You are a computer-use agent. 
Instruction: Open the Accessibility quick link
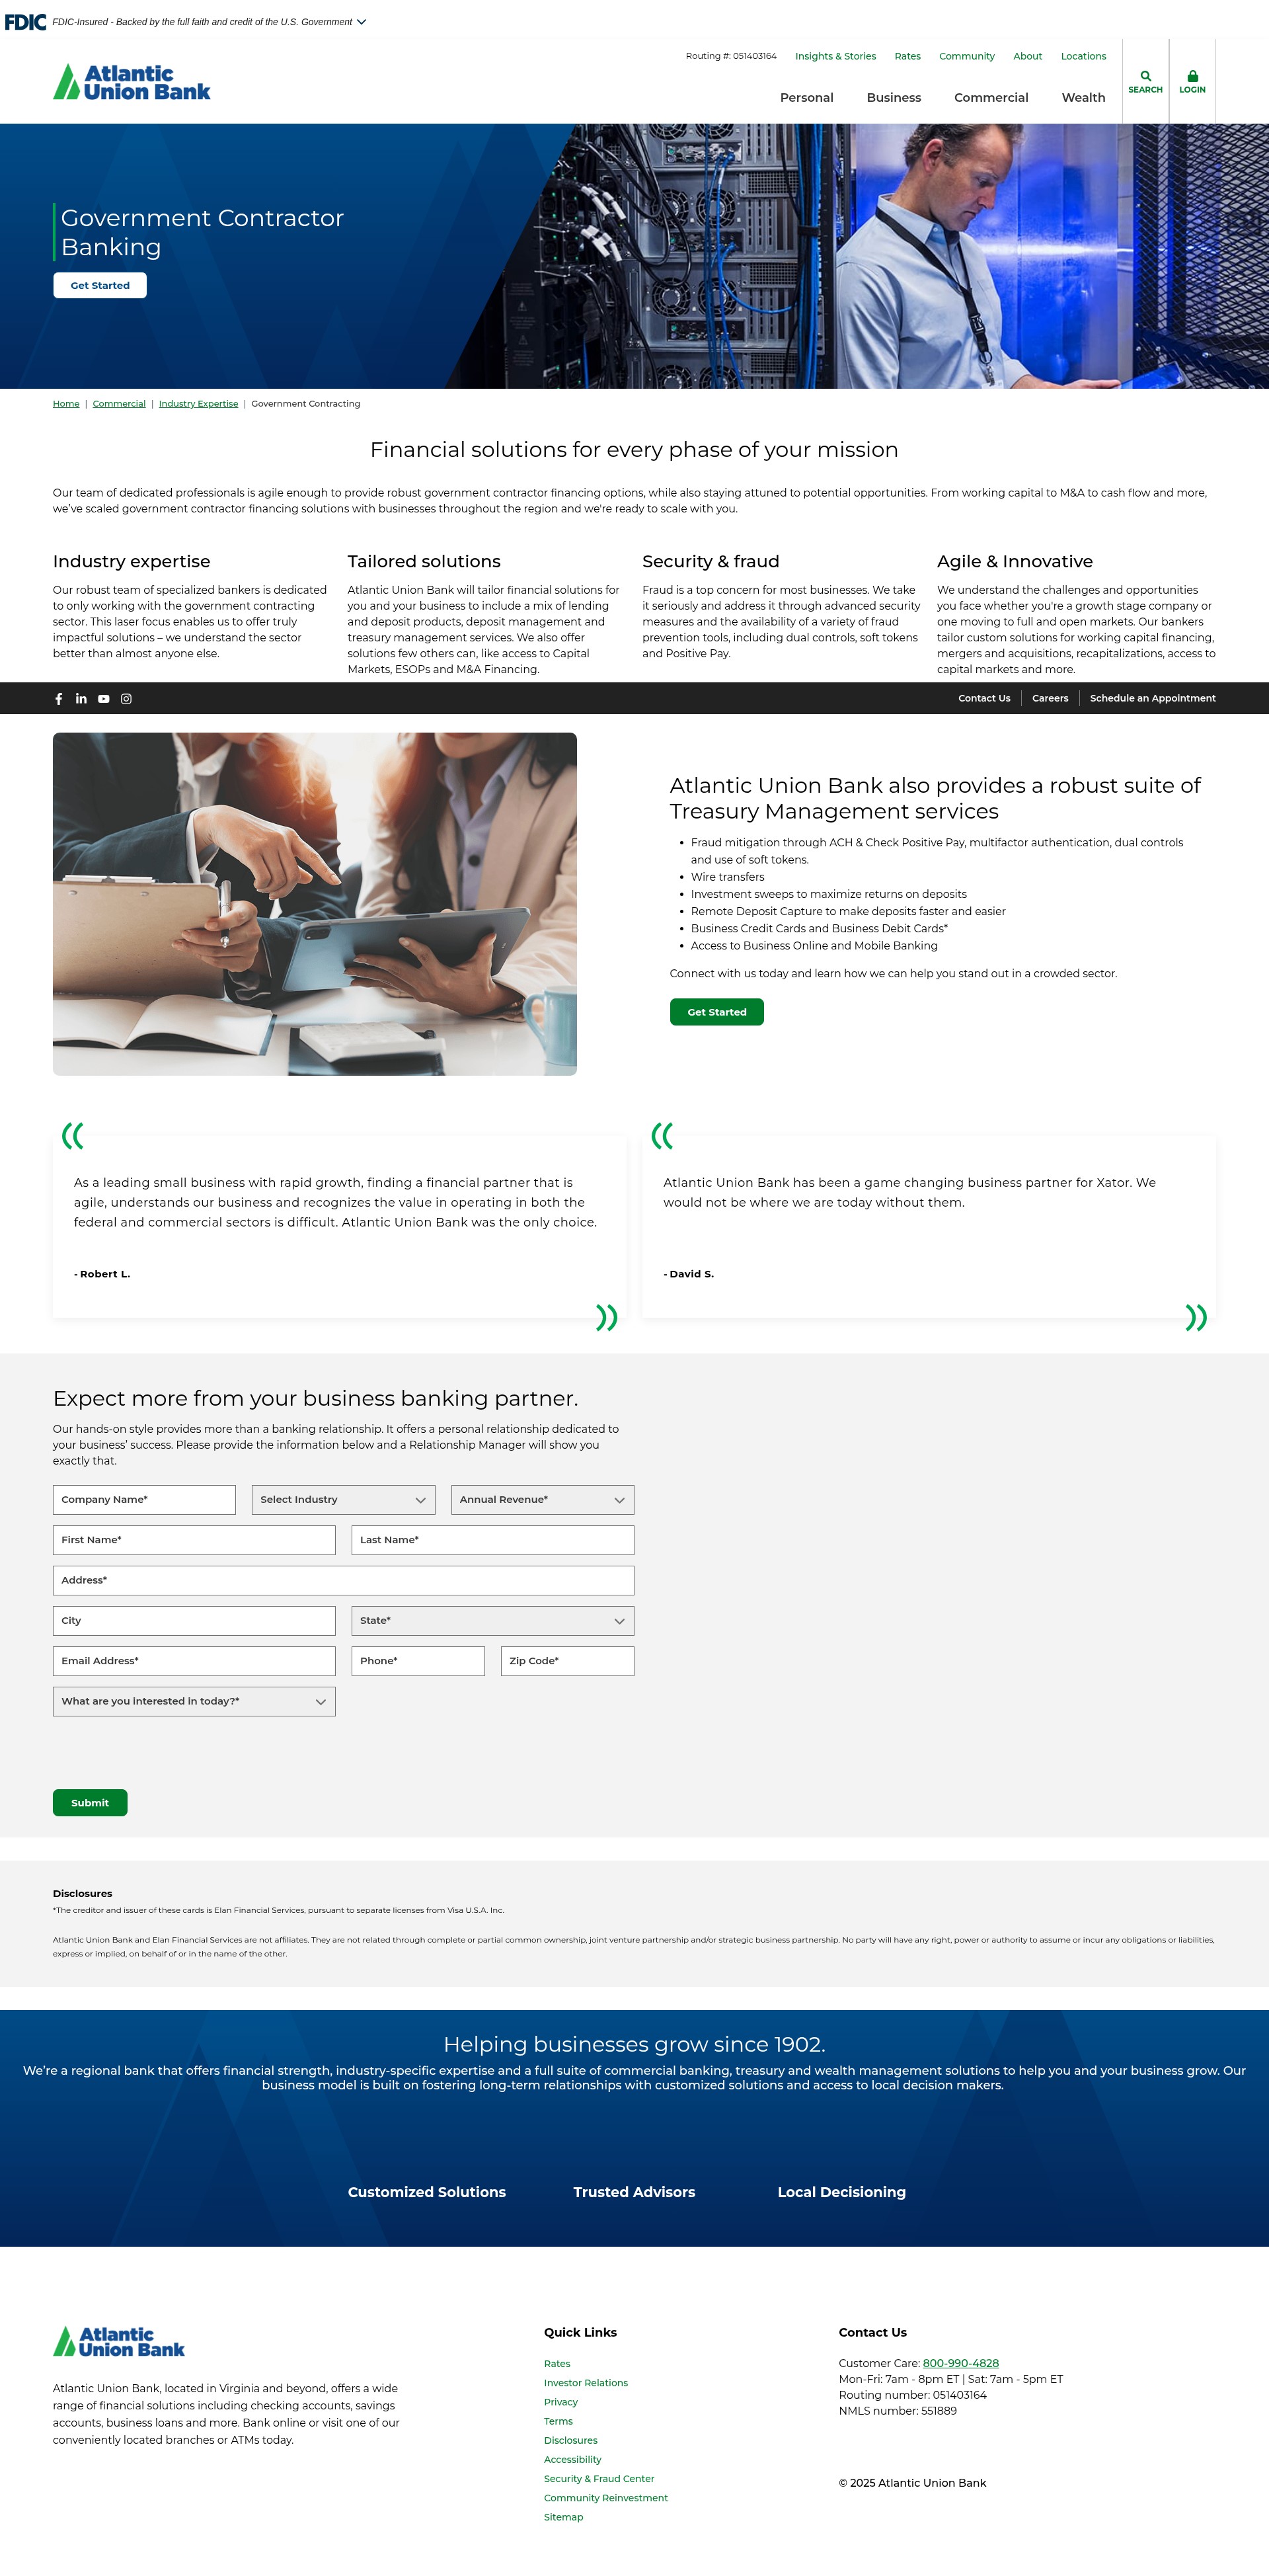coord(573,2460)
